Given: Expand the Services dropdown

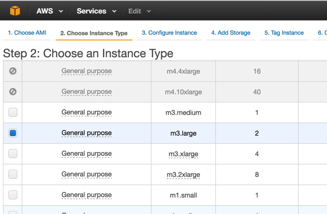Looking at the screenshot, I should [x=96, y=11].
